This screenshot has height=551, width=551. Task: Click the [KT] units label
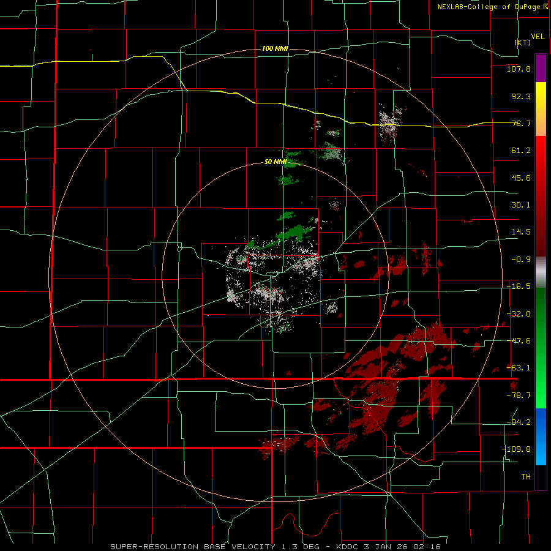[x=523, y=42]
